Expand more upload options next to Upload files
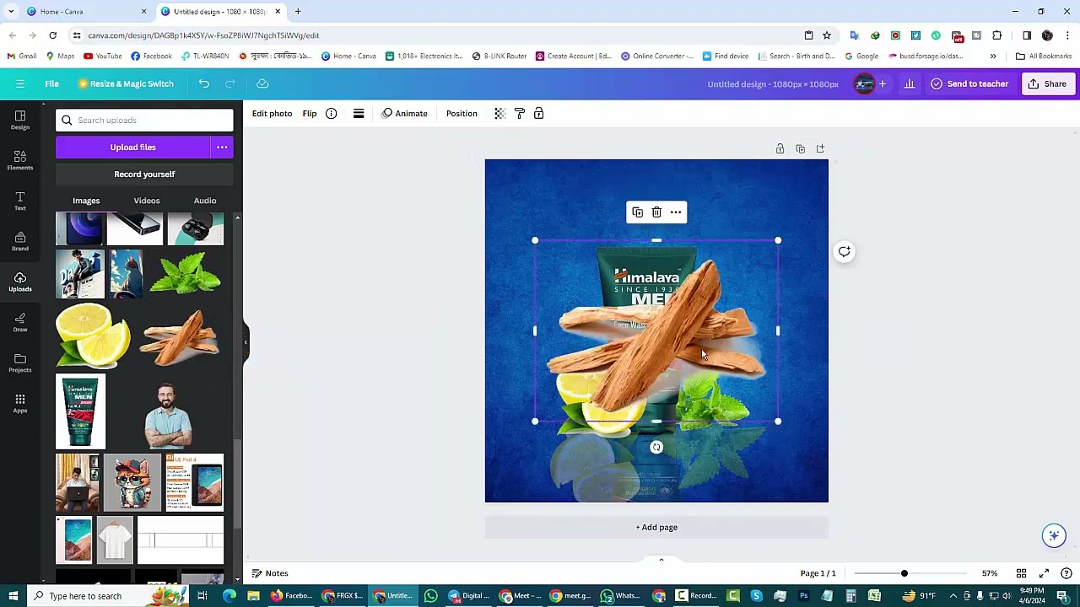The width and height of the screenshot is (1080, 607). [x=222, y=148]
